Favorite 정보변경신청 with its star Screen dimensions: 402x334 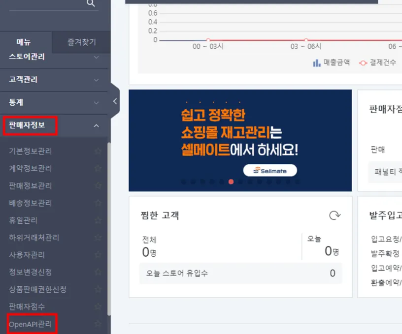click(98, 272)
